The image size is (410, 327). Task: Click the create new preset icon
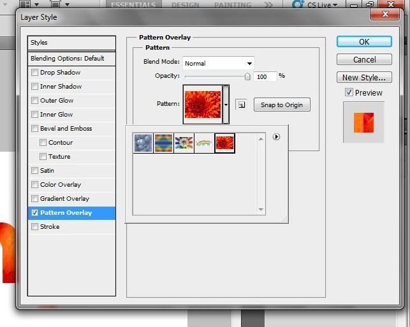(x=240, y=105)
